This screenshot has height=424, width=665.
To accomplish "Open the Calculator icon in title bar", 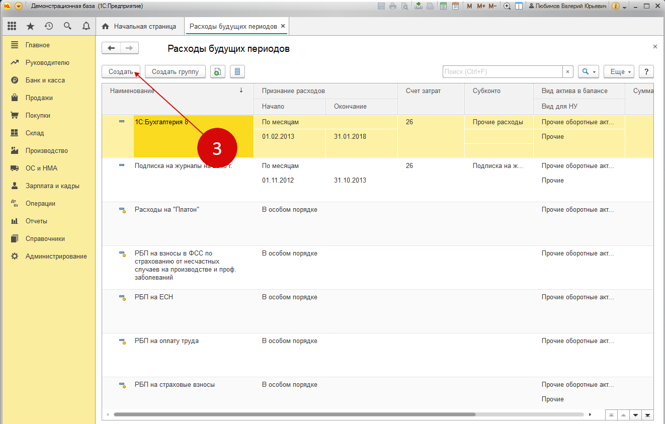I will pos(443,6).
